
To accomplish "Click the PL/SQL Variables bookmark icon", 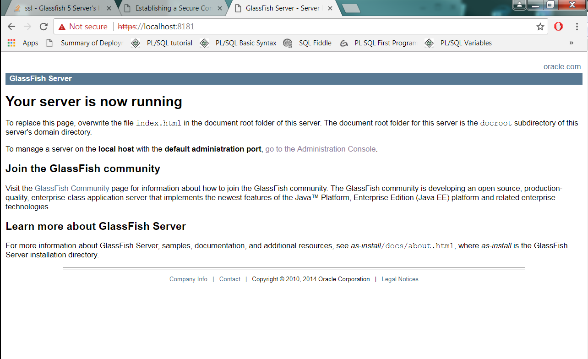I will (429, 43).
